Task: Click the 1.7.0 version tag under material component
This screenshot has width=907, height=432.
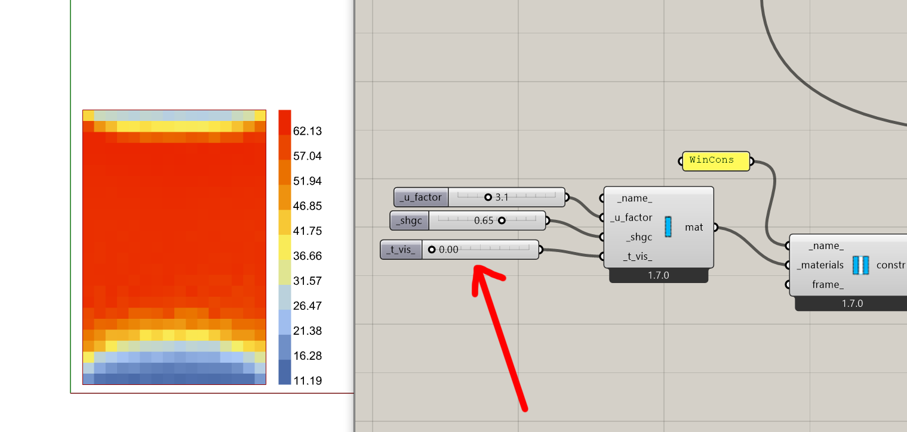Action: click(659, 276)
